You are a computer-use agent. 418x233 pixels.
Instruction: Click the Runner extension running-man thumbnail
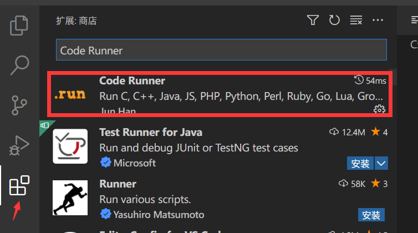point(70,198)
